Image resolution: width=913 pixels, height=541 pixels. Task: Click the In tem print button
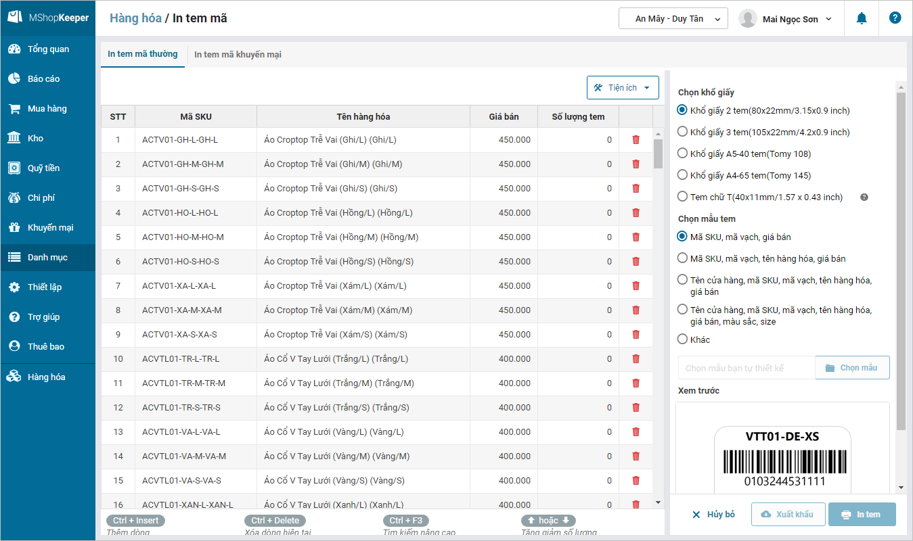tap(862, 515)
